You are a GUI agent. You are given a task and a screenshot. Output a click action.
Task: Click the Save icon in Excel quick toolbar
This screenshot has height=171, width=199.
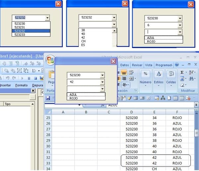pos(48,98)
